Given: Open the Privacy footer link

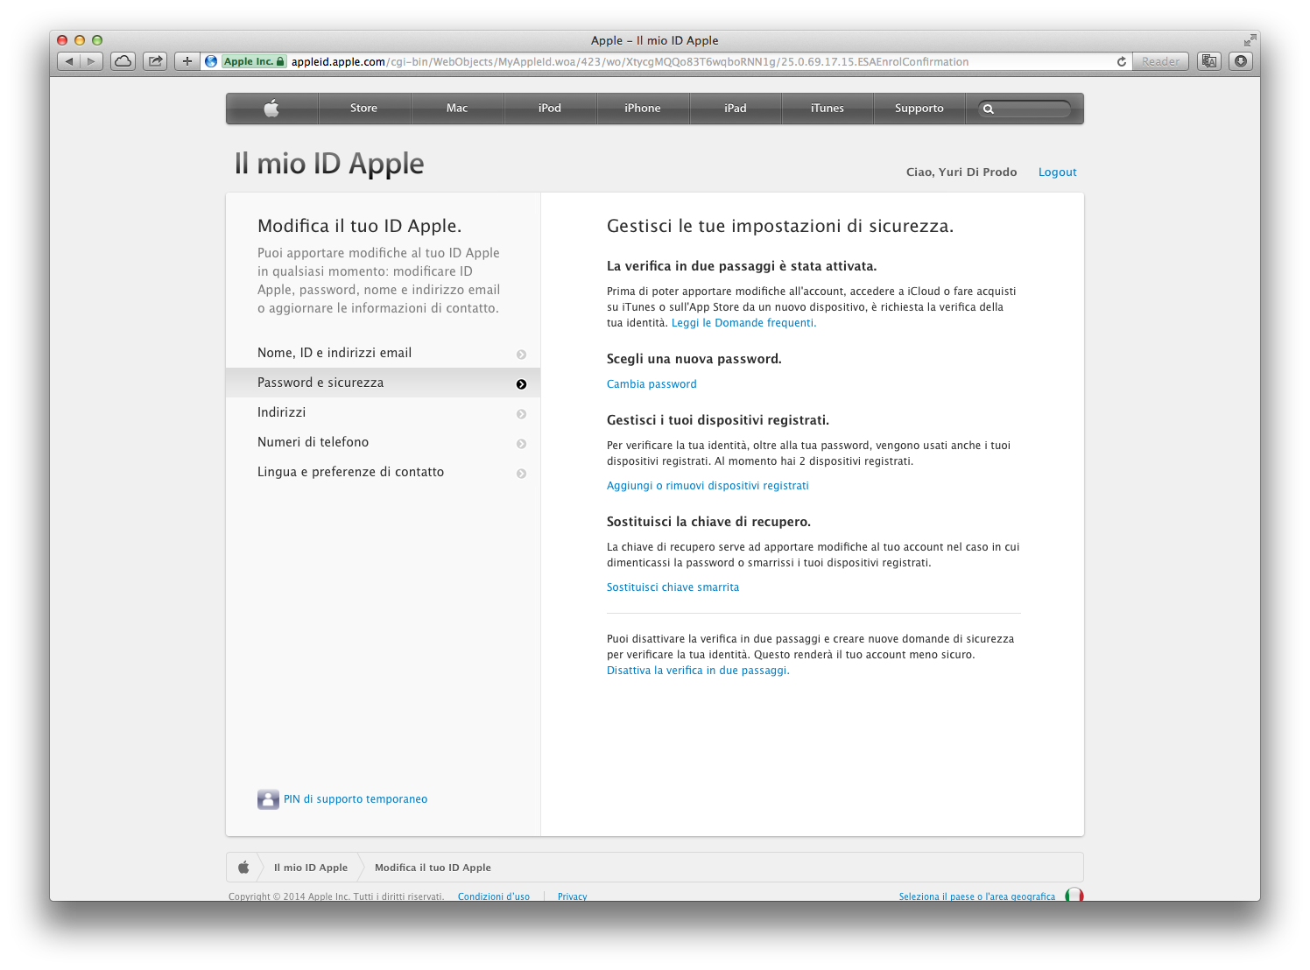Looking at the screenshot, I should click(x=572, y=896).
